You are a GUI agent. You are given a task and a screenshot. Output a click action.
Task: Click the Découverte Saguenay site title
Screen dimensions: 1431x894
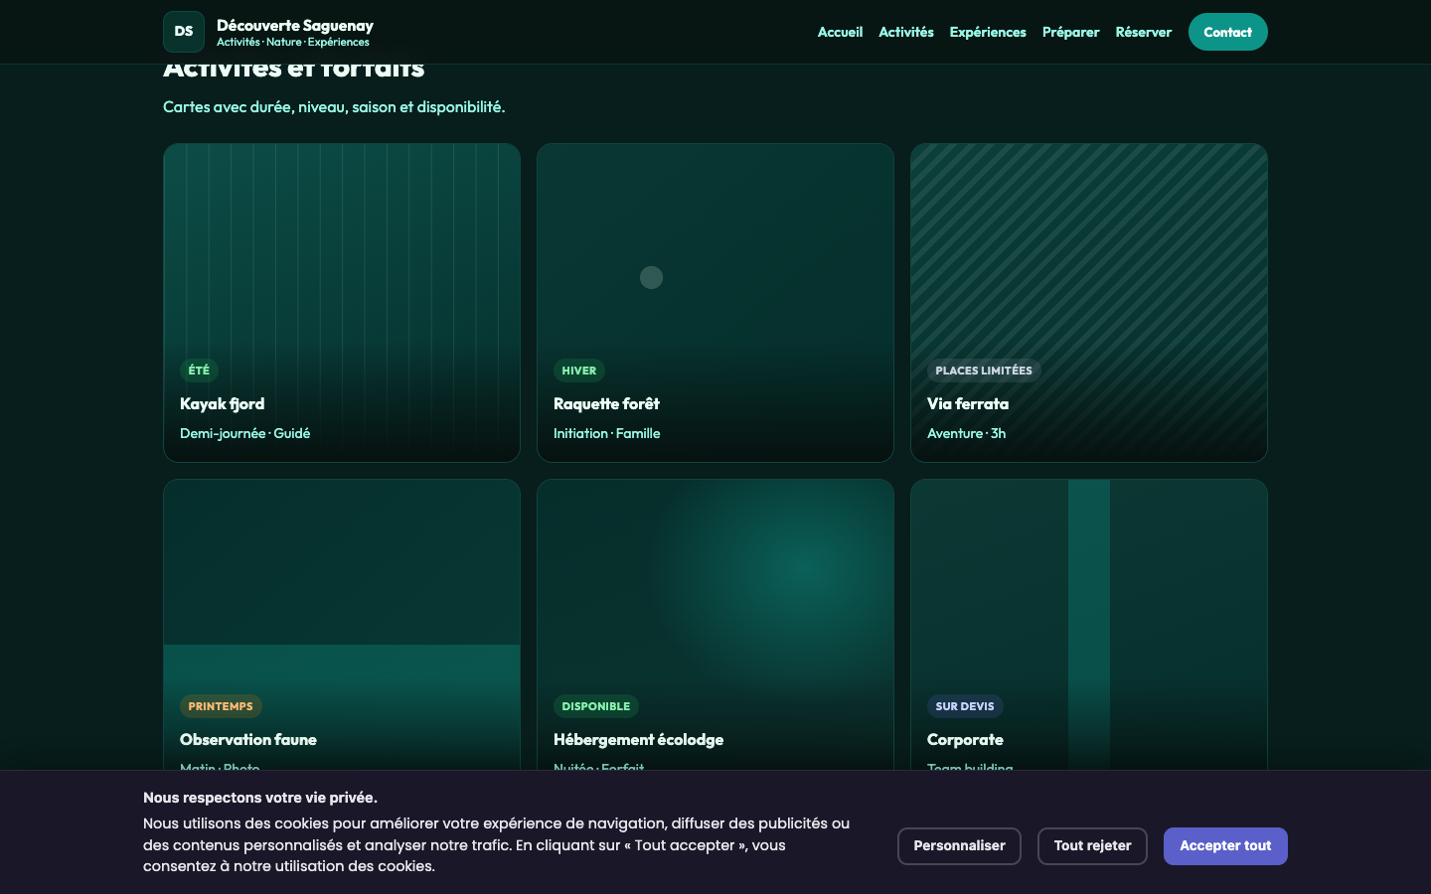(x=295, y=26)
